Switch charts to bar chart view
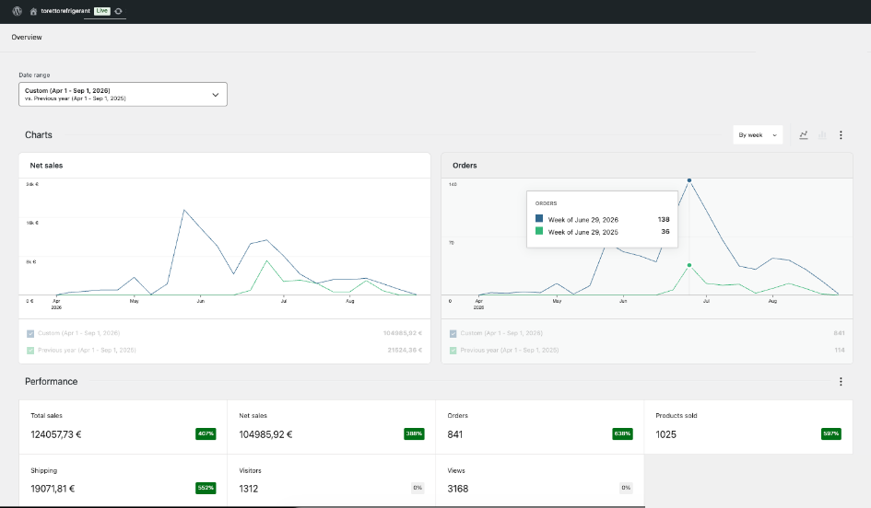This screenshot has height=508, width=871. (x=822, y=134)
